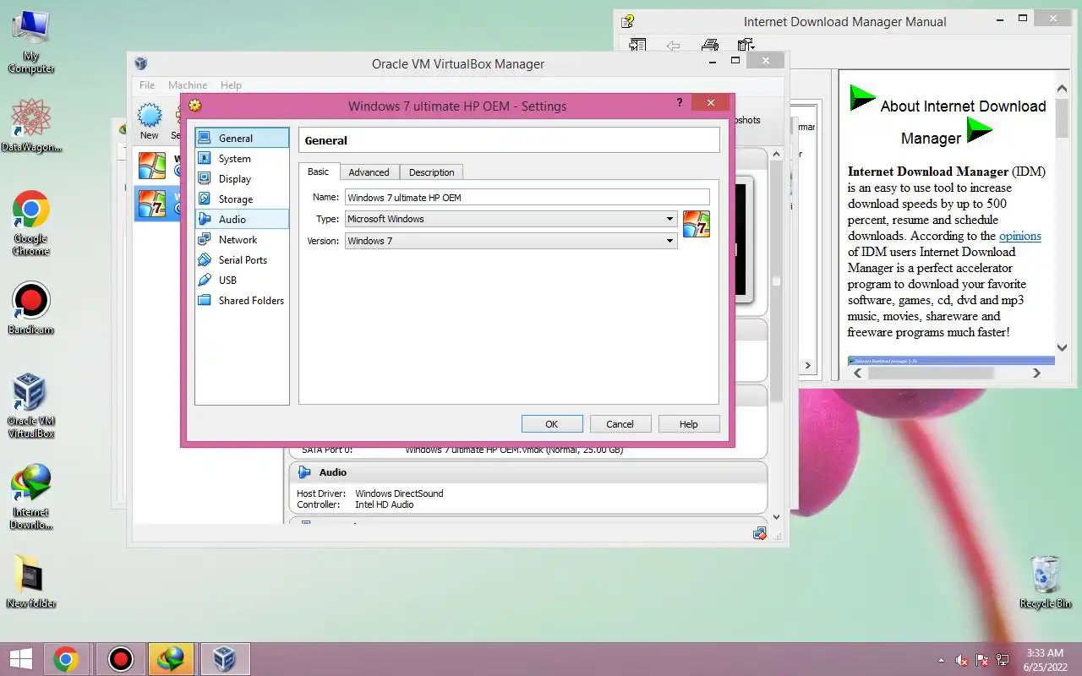The width and height of the screenshot is (1082, 676).
Task: Click the Print icon in IDM Manual
Action: pyautogui.click(x=710, y=45)
